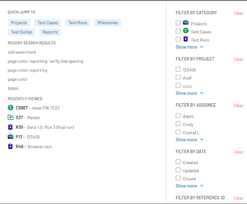Click the Projects briefcase icon in category filter
The height and width of the screenshot is (204, 247).
pos(185,22)
